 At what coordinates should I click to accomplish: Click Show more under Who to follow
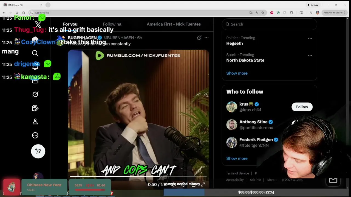(x=237, y=158)
